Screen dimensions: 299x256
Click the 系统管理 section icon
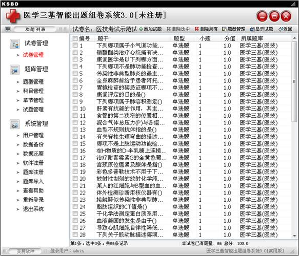tap(15, 124)
